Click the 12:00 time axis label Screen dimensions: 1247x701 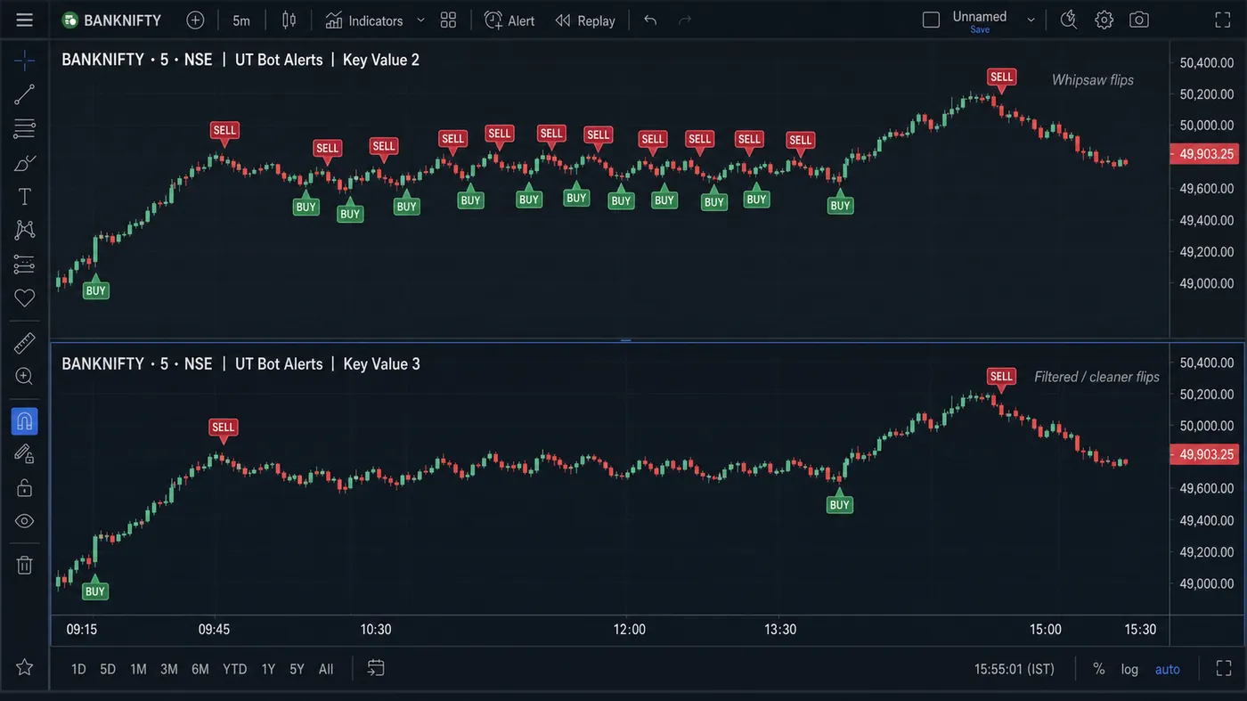629,630
